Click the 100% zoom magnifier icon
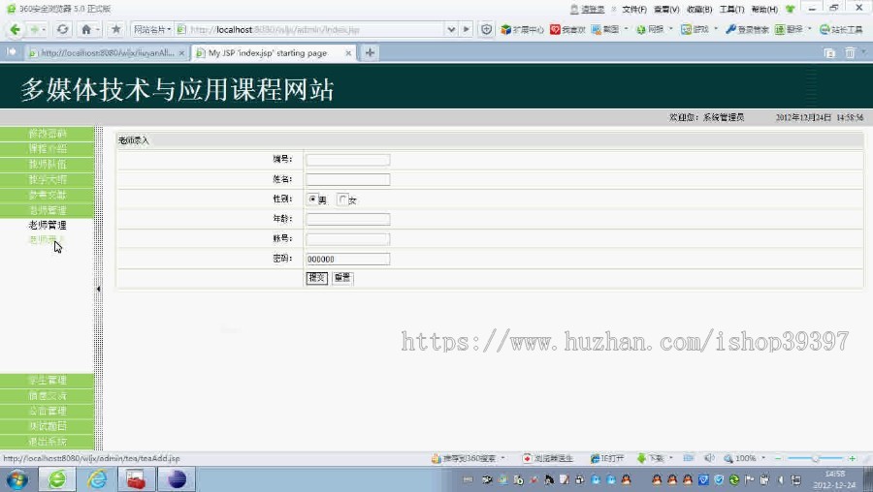Screen dimensions: 873x492 click(x=728, y=459)
